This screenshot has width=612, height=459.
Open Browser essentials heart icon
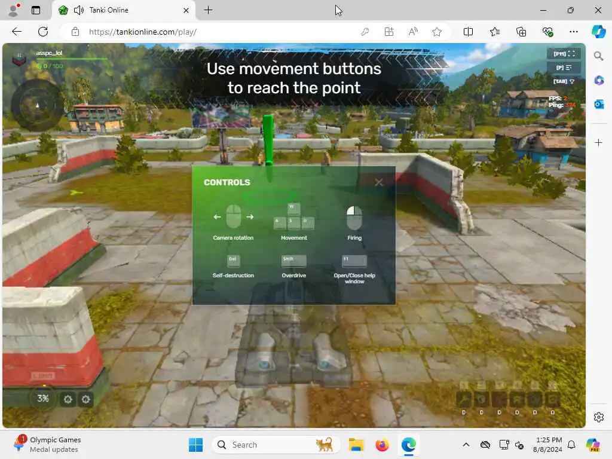(547, 32)
